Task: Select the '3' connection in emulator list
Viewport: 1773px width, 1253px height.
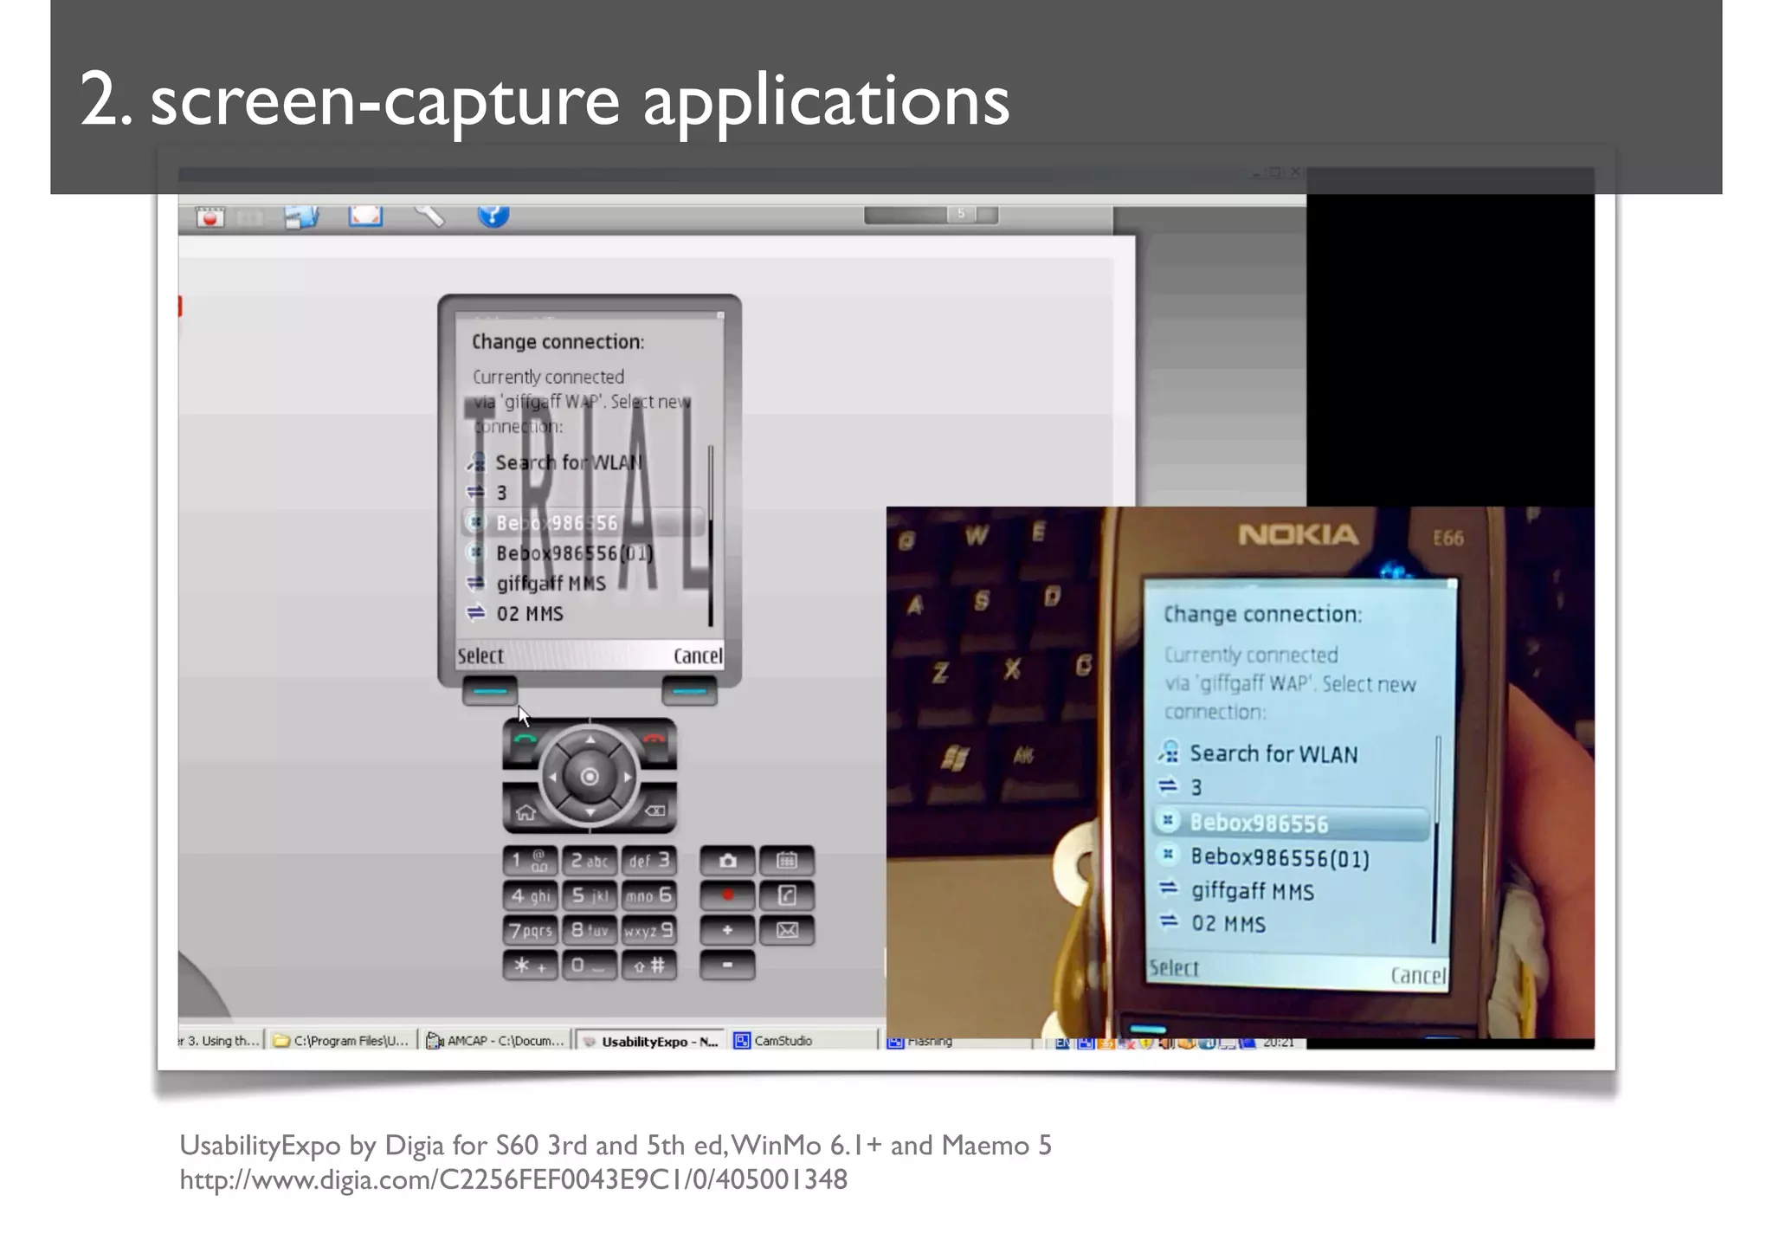Action: [x=584, y=493]
